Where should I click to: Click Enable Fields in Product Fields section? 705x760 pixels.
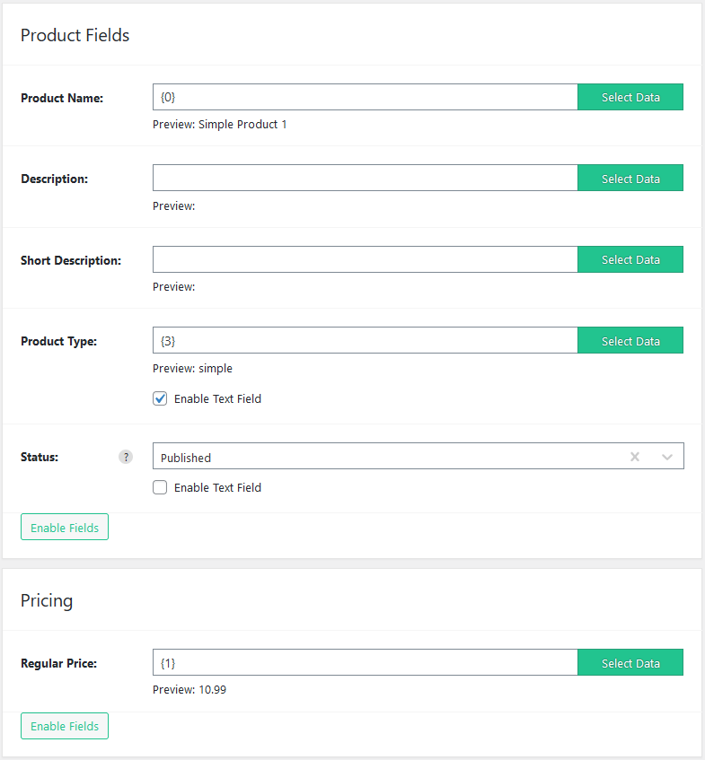pos(65,527)
